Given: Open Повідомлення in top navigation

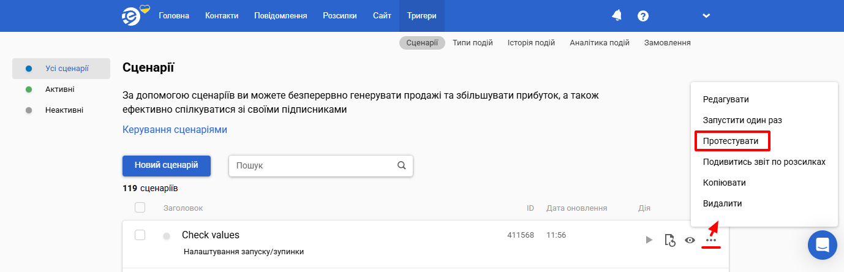Looking at the screenshot, I should click(x=281, y=16).
